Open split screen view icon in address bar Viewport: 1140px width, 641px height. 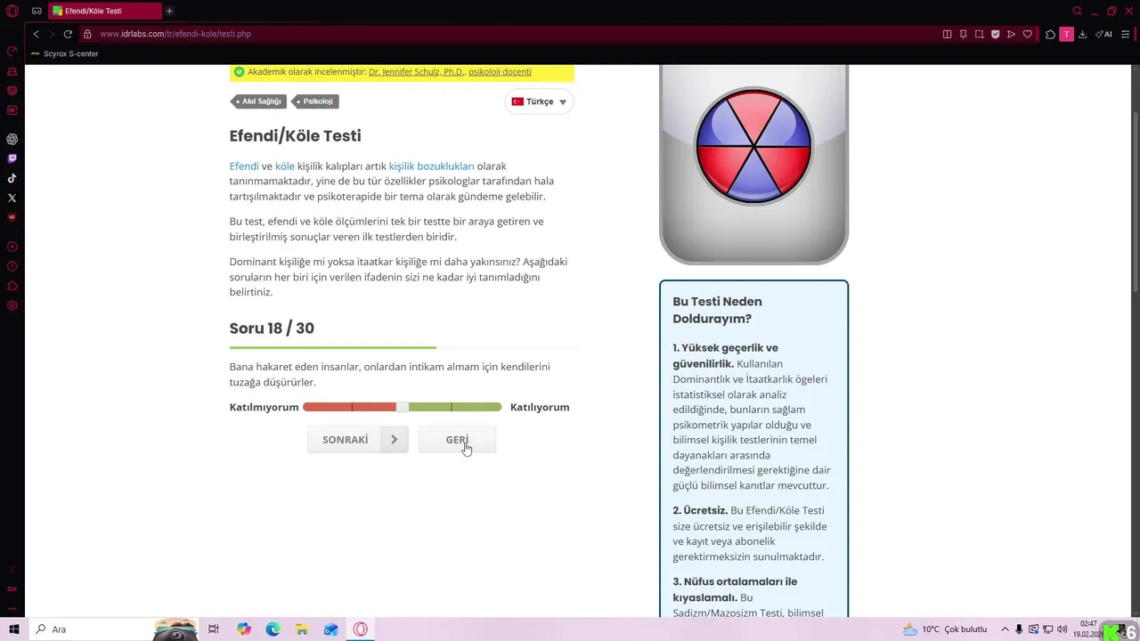[x=947, y=34]
